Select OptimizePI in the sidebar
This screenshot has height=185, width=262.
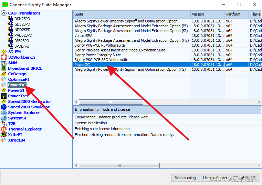19,79
